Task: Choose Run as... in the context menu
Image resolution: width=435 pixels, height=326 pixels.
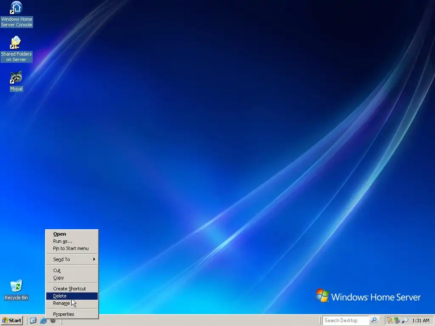Action: coord(72,241)
